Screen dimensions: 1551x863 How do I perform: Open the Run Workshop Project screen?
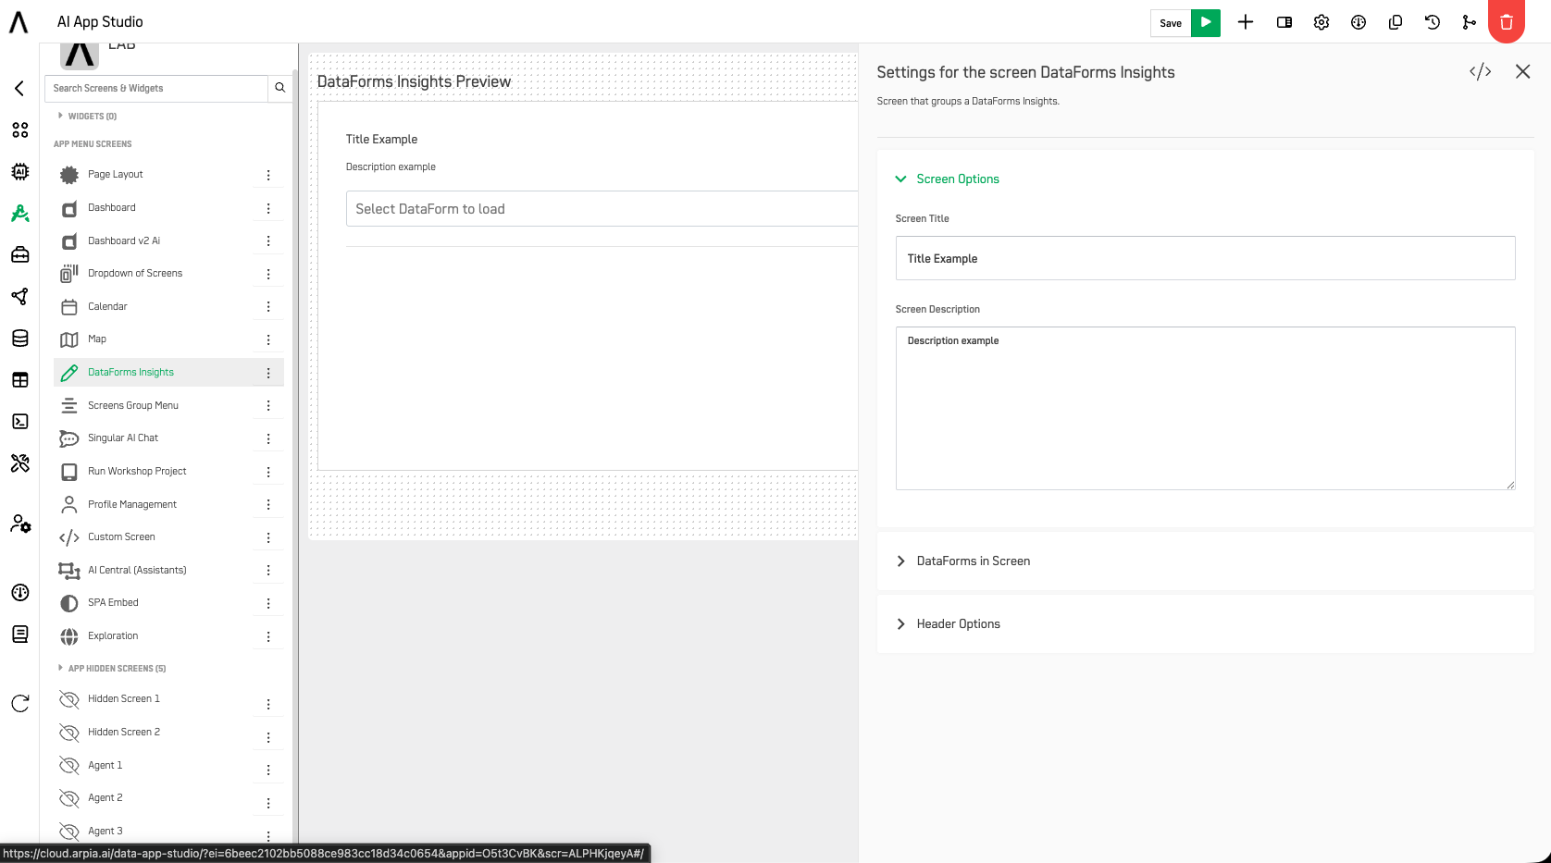pyautogui.click(x=137, y=471)
